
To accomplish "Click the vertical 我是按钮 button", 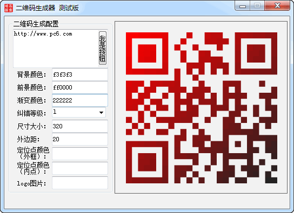I will 102,48.
